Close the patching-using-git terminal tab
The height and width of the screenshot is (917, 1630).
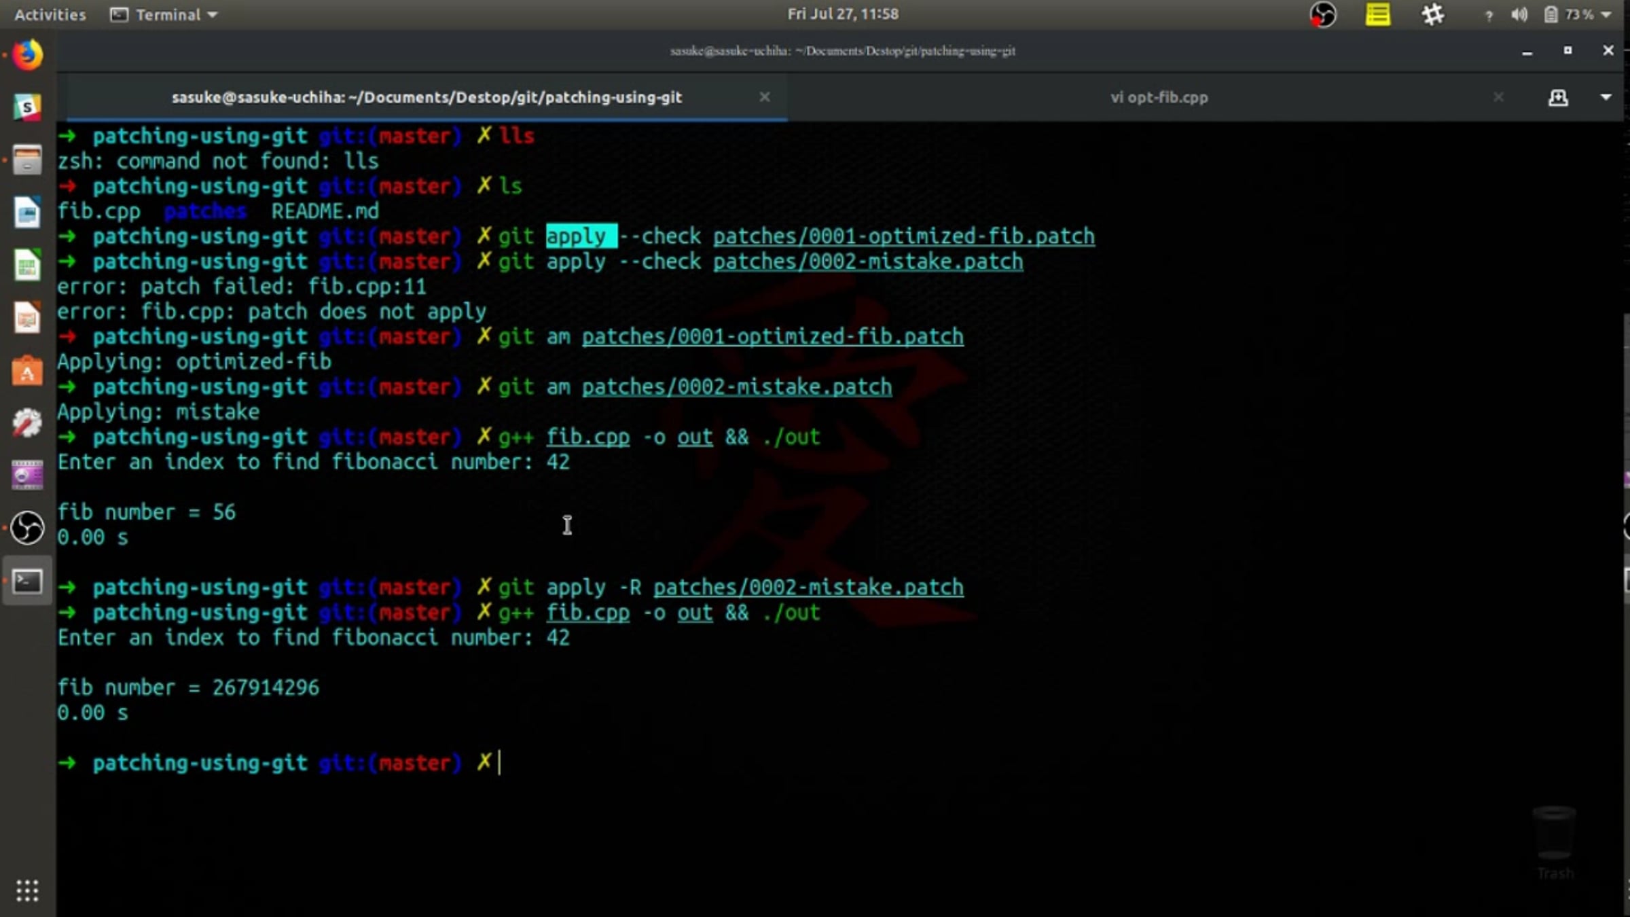pyautogui.click(x=765, y=97)
